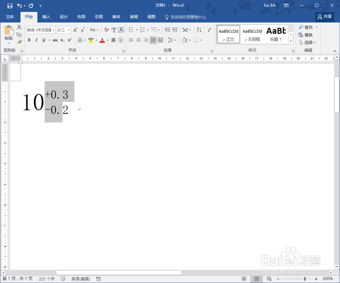The width and height of the screenshot is (340, 283).
Task: Increase font size with the larger A icon
Action: click(x=75, y=30)
